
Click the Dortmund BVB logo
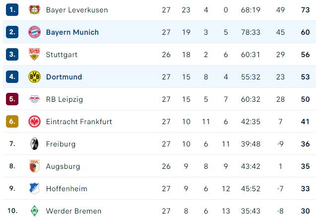(x=34, y=77)
